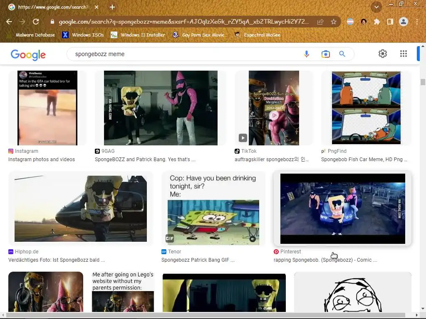
Task: Open the Chrome profile avatar
Action: (404, 22)
